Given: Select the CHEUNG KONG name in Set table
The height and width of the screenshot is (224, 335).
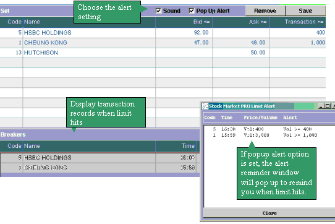Looking at the screenshot, I should coord(46,43).
